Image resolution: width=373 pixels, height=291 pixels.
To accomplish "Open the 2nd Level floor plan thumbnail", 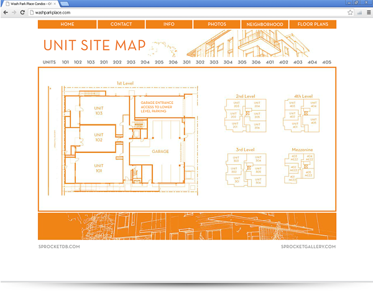I will pyautogui.click(x=246, y=116).
